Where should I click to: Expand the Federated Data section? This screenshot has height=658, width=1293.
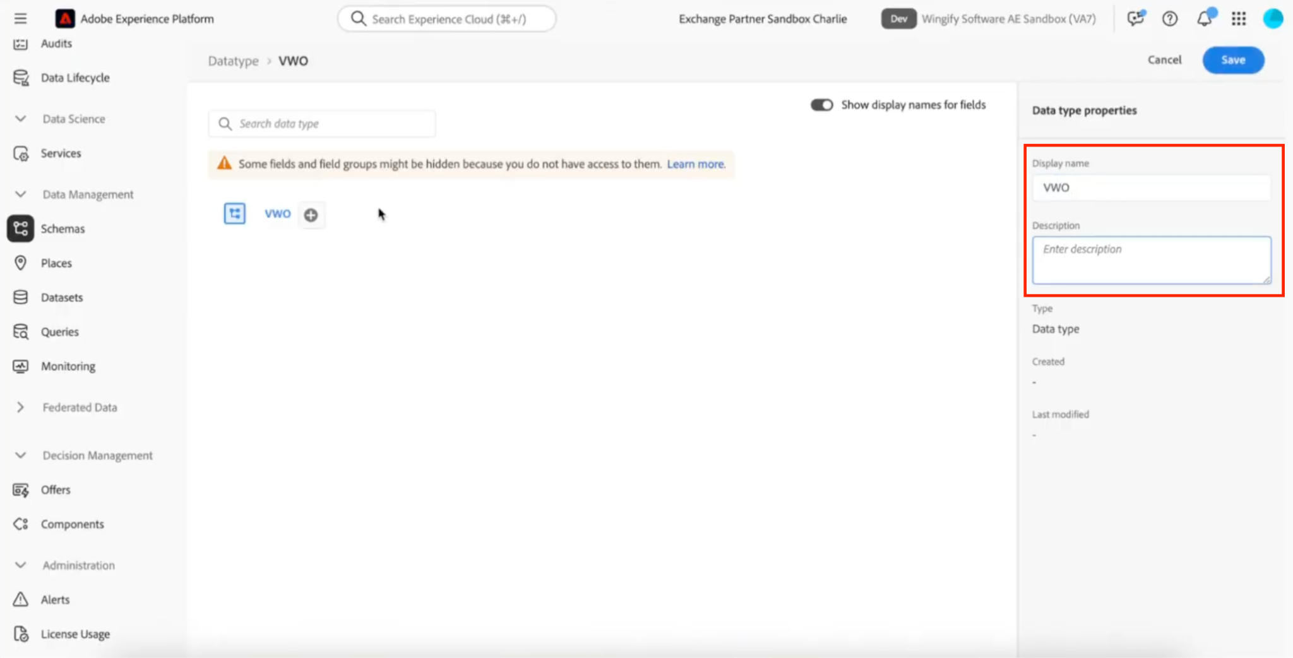click(x=20, y=407)
